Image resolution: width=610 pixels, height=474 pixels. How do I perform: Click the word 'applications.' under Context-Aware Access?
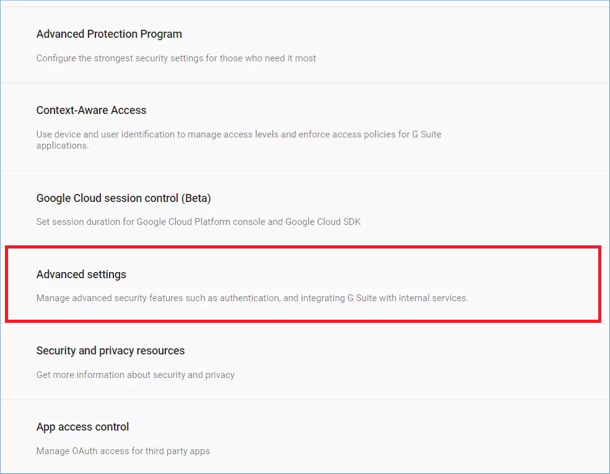[63, 146]
